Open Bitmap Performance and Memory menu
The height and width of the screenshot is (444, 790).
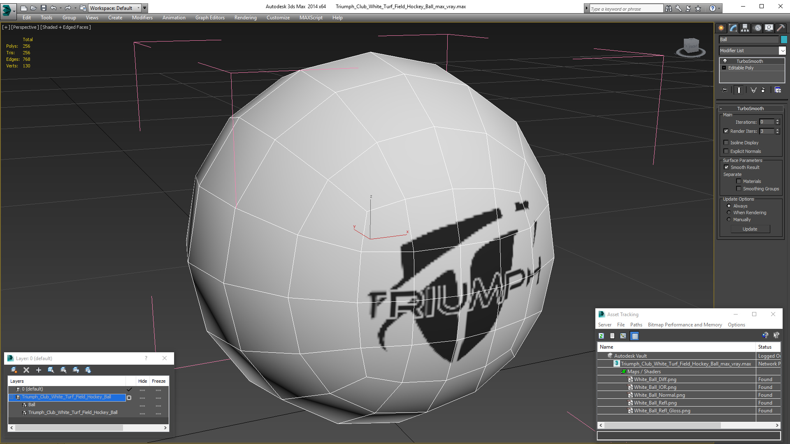click(685, 325)
